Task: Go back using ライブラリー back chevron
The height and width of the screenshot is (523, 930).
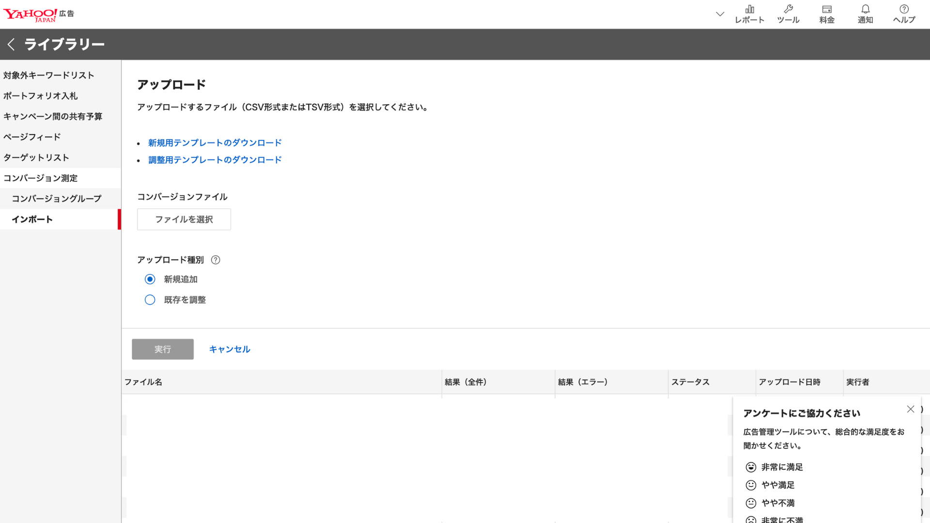Action: click(x=11, y=45)
